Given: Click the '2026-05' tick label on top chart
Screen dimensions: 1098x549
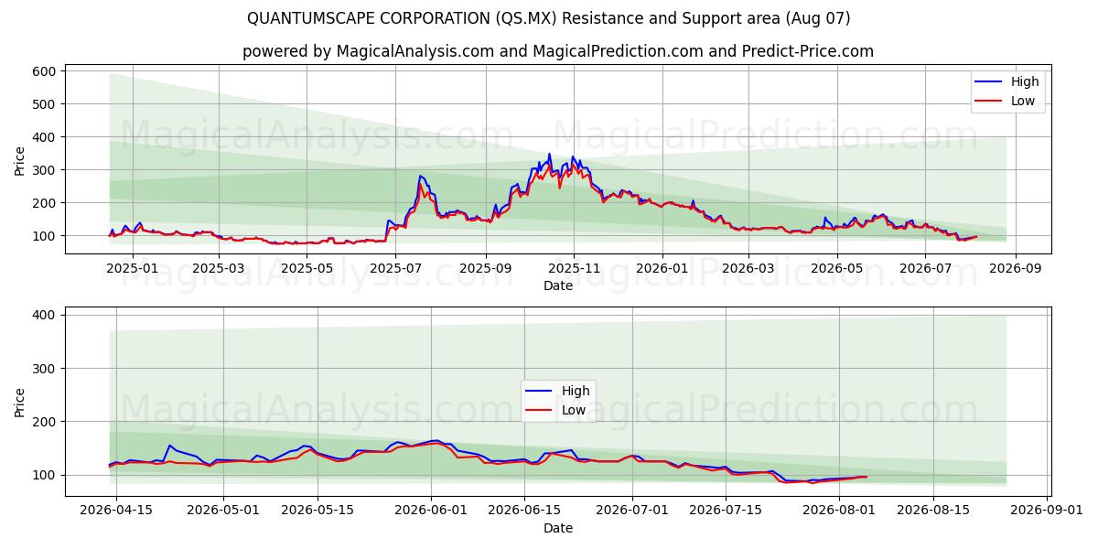Looking at the screenshot, I should click(835, 268).
